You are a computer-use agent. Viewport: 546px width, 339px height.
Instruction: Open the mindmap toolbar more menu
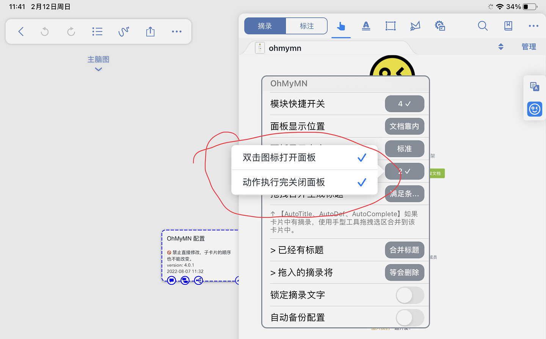[x=177, y=31]
